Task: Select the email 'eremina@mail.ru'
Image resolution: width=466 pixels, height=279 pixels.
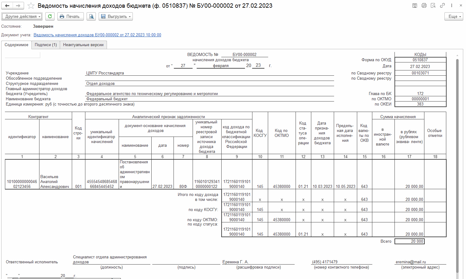Action: [420, 262]
